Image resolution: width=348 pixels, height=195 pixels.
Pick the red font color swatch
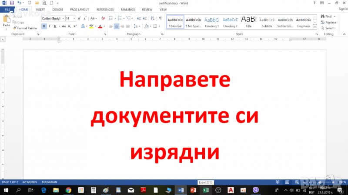[100, 26]
